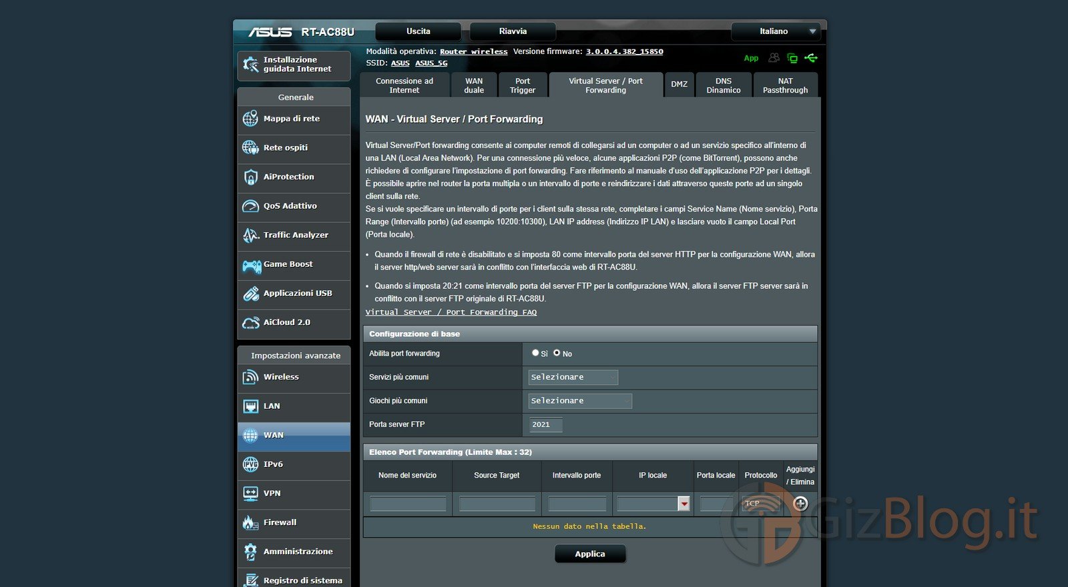The height and width of the screenshot is (587, 1068).
Task: Switch to DMZ tab
Action: point(680,85)
